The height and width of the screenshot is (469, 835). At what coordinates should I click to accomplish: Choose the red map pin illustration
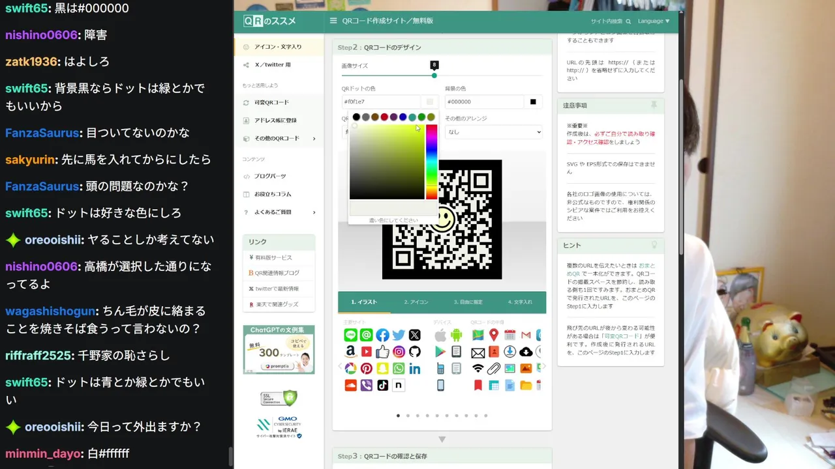(494, 335)
